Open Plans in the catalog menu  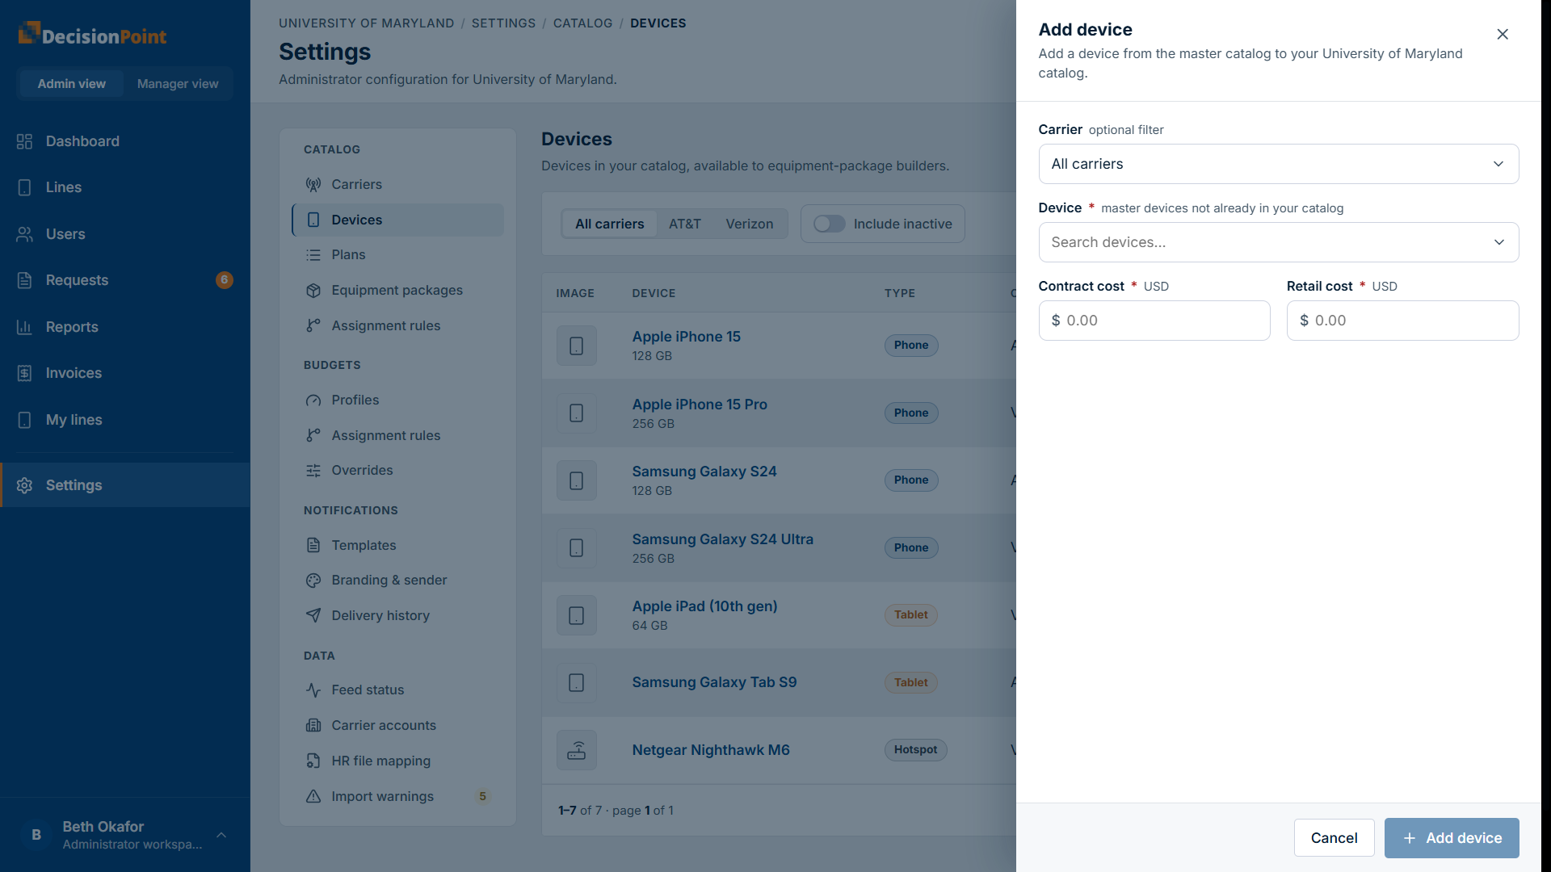pos(397,255)
